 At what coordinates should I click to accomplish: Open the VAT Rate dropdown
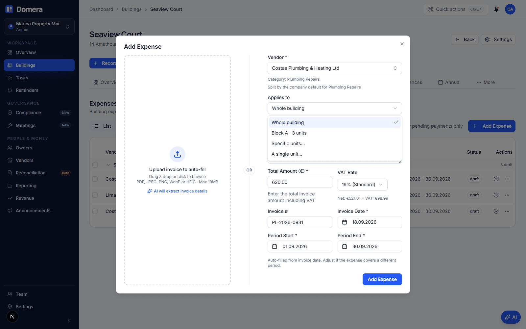(x=362, y=185)
